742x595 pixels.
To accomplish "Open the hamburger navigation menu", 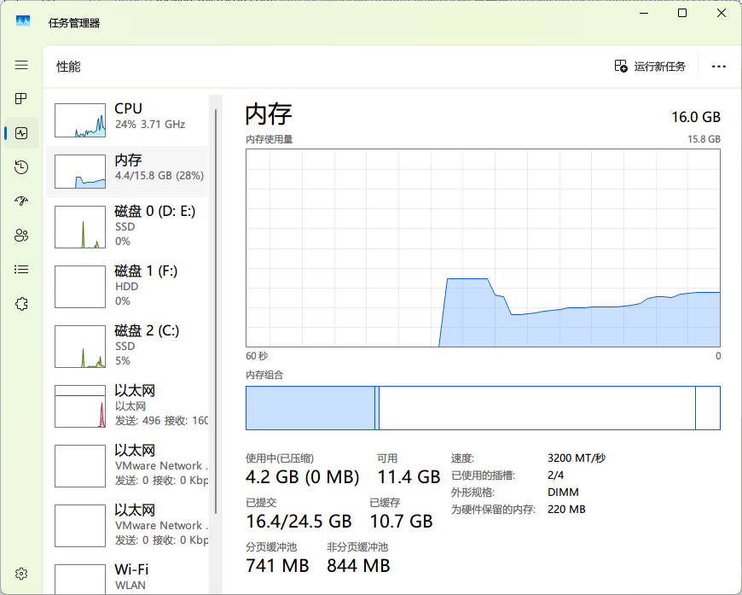I will (21, 65).
